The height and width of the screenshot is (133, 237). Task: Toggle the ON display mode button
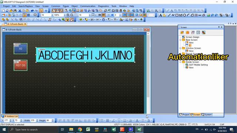point(100,15)
